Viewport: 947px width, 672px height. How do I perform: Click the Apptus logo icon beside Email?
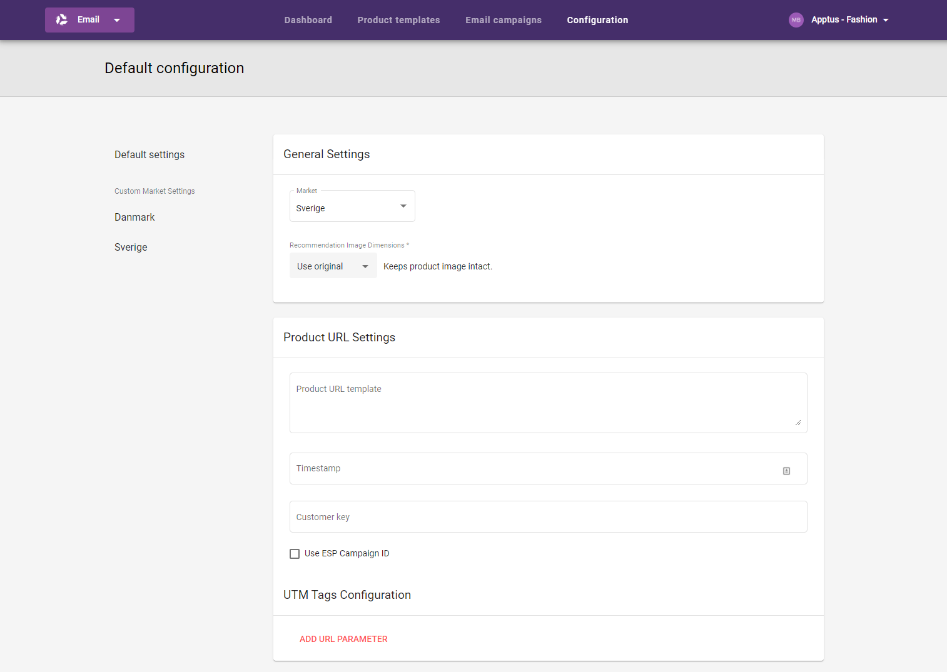click(x=62, y=20)
